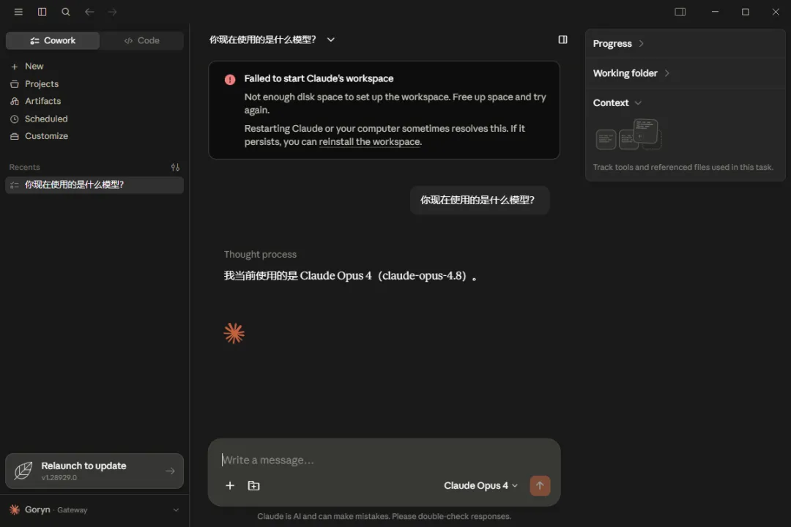Image resolution: width=791 pixels, height=527 pixels.
Task: Toggle side panel icon beside chat title
Action: tap(562, 40)
